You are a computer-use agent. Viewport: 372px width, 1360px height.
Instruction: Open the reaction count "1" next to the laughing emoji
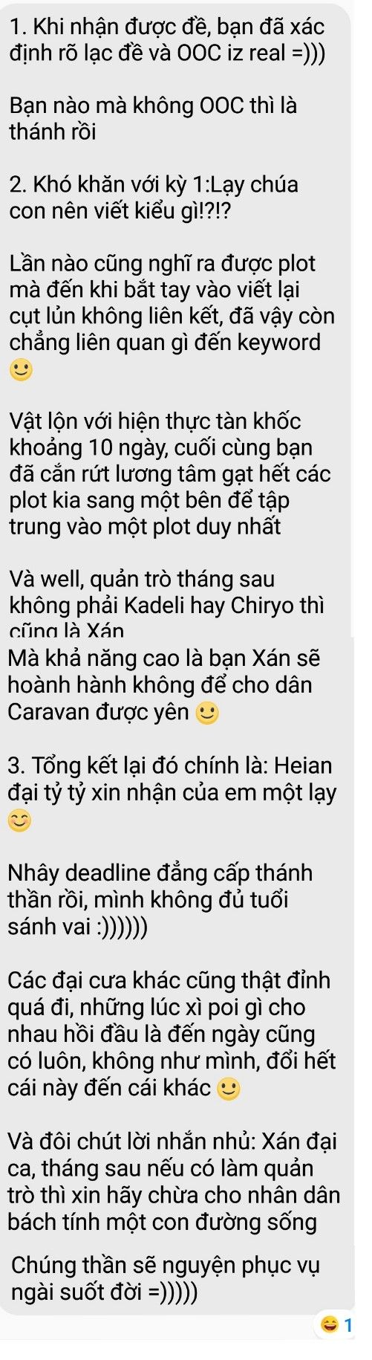[x=348, y=1324]
